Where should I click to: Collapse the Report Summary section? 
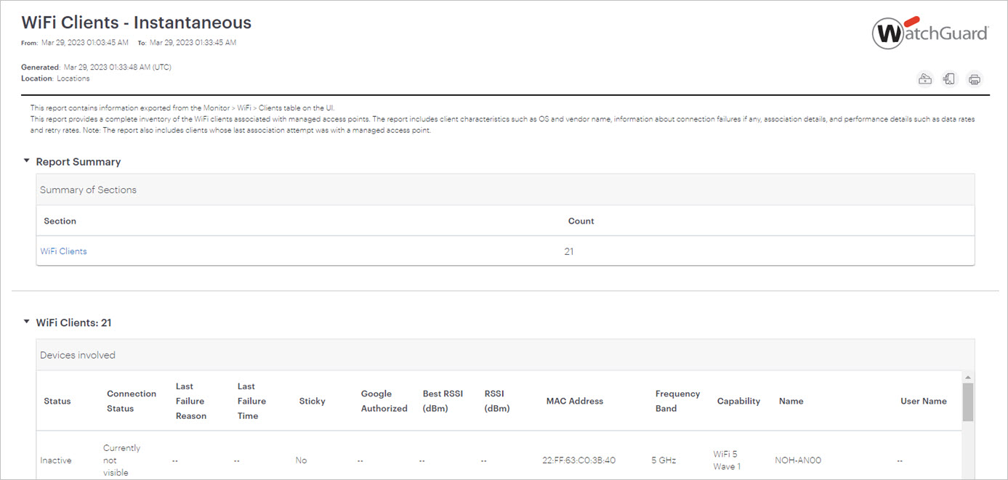(27, 161)
